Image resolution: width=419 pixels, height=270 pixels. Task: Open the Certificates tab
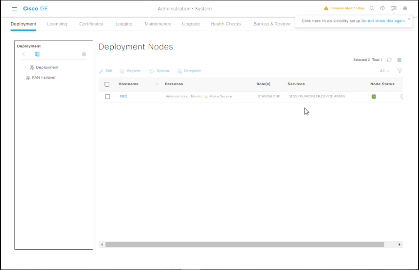91,24
